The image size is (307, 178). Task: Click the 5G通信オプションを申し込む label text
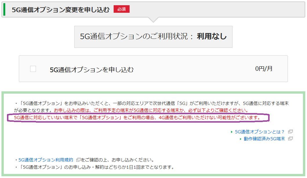click(x=92, y=70)
